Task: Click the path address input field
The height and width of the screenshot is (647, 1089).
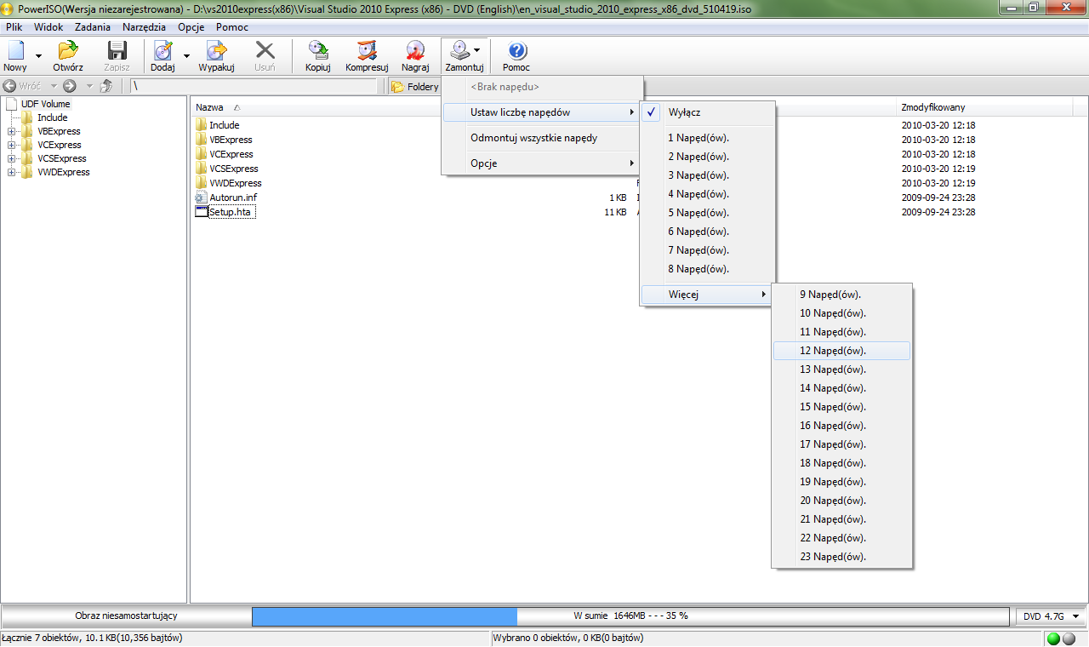Action: pos(253,86)
